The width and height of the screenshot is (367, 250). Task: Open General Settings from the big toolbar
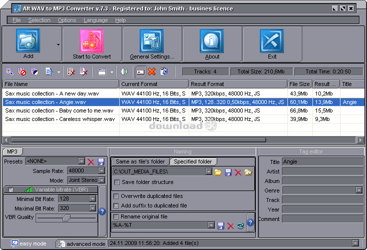152,44
